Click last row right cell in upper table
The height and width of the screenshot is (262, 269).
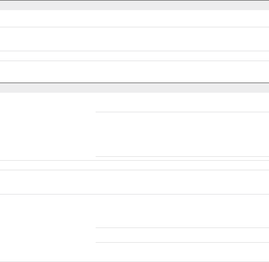(x=182, y=72)
